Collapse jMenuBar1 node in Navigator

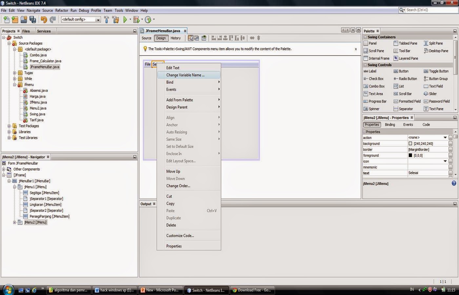[9, 181]
